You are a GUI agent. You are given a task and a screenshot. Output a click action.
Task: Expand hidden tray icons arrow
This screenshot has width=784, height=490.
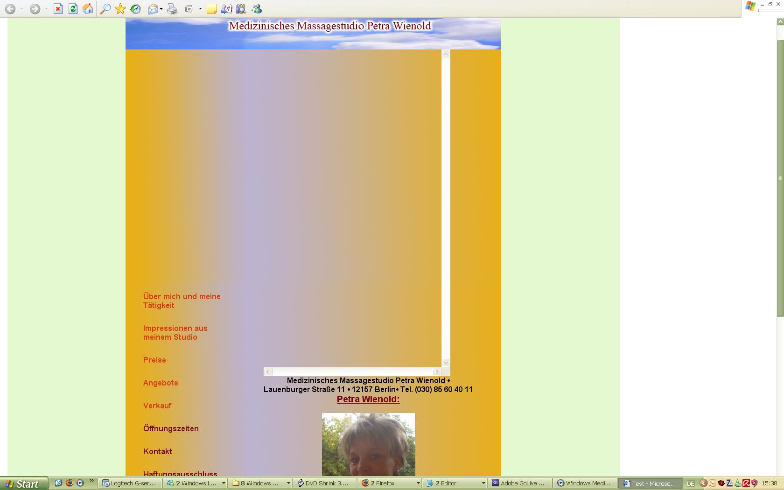[703, 483]
